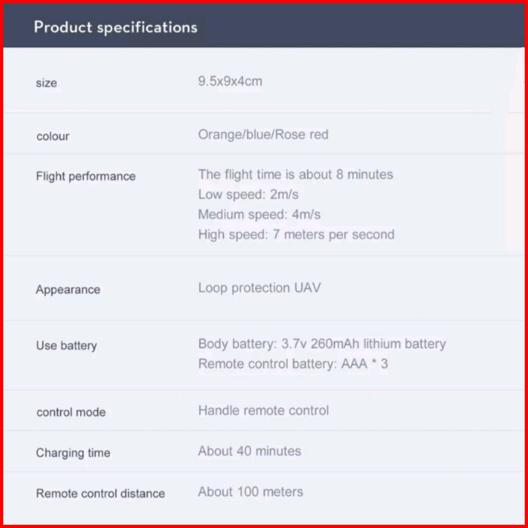Click the Remote control battery AAA * 3 text

pos(293,364)
